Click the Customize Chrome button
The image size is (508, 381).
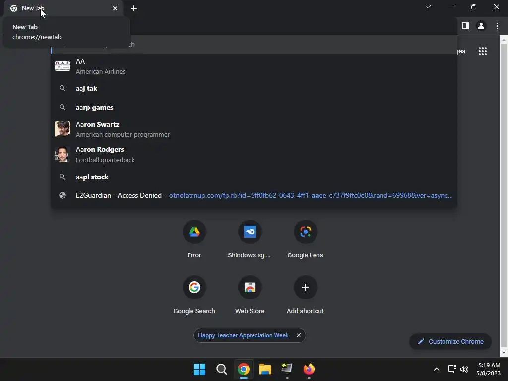point(450,341)
